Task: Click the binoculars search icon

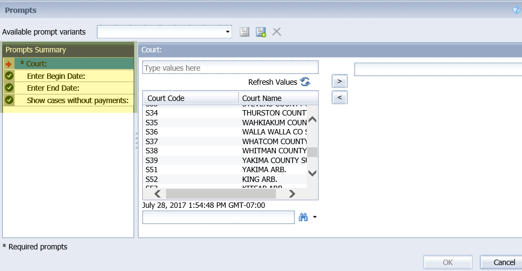Action: point(303,217)
